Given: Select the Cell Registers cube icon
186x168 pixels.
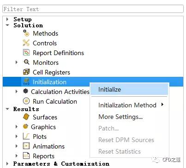Looking at the screenshot, I should (x=26, y=72).
